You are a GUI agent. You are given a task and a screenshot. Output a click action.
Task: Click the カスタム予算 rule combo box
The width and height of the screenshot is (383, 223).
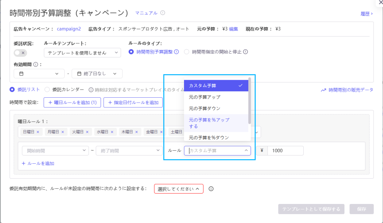click(217, 151)
